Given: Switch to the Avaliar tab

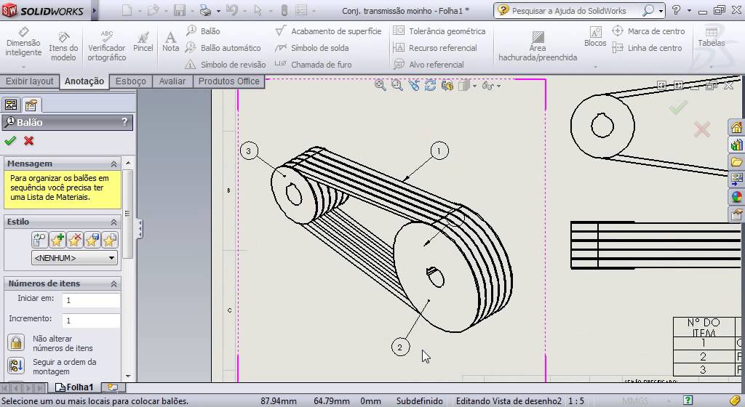Looking at the screenshot, I should pyautogui.click(x=172, y=81).
